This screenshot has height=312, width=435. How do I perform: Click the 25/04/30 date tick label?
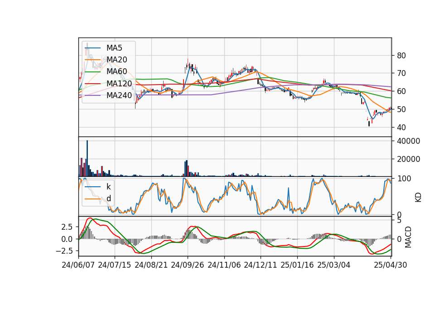click(391, 265)
